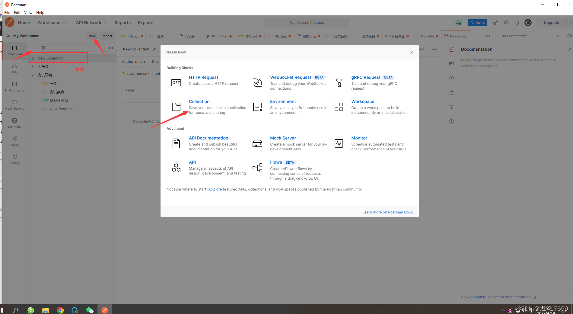
Task: Open the History sidebar panel
Action: [14, 159]
